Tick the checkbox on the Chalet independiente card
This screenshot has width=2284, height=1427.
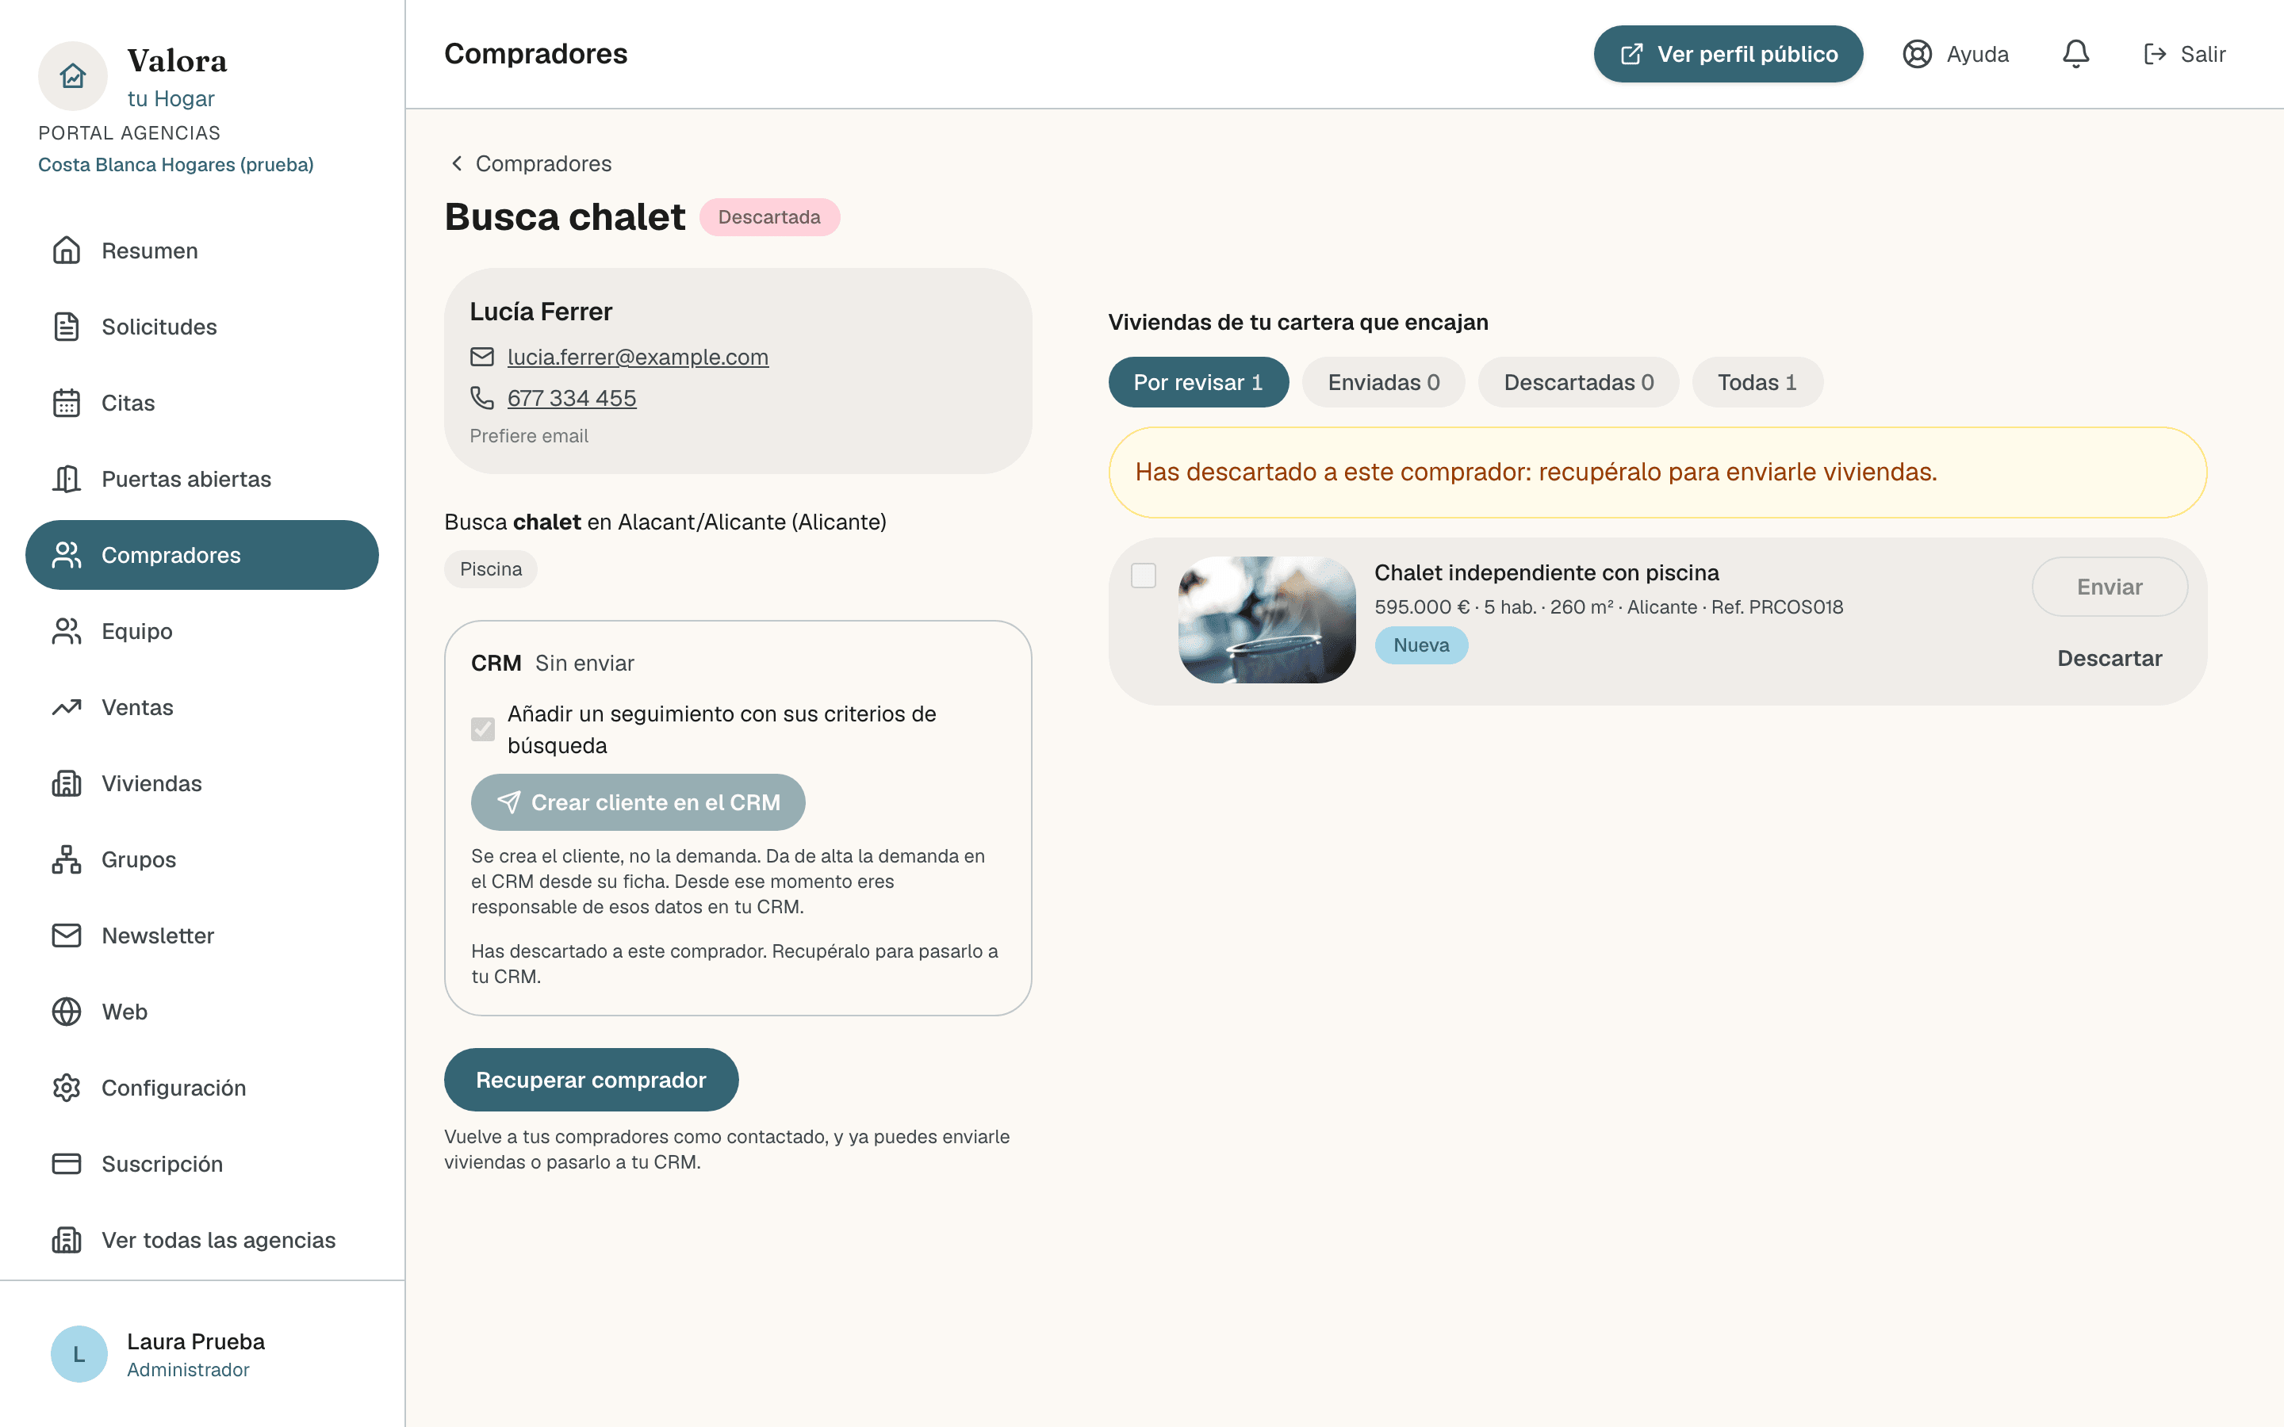click(x=1143, y=575)
